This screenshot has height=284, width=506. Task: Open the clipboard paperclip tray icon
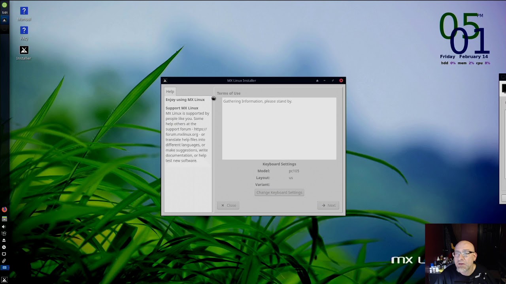(x=4, y=261)
